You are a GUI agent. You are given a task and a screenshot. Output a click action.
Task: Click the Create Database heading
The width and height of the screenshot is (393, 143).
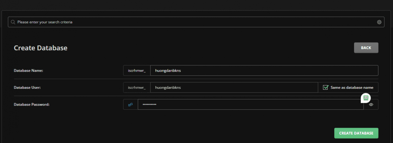tap(41, 48)
